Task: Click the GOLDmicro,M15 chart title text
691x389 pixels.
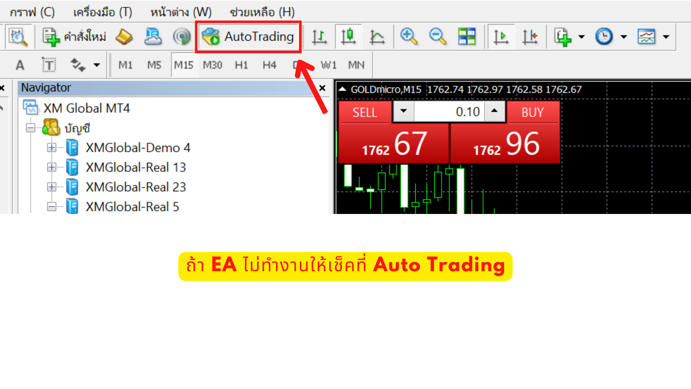Action: [386, 89]
